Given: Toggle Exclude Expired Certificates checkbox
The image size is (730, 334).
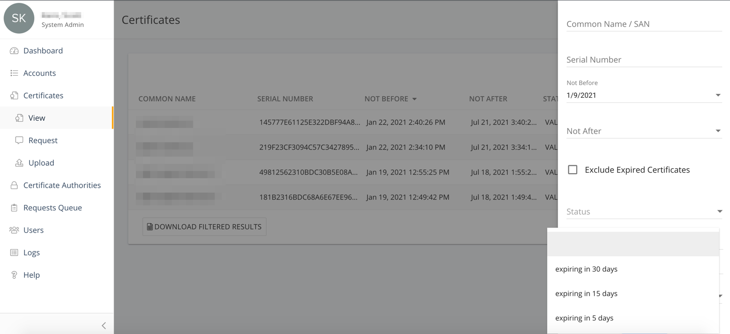Looking at the screenshot, I should [573, 170].
